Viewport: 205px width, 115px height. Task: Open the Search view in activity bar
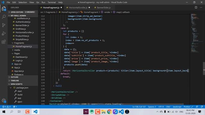[4, 17]
